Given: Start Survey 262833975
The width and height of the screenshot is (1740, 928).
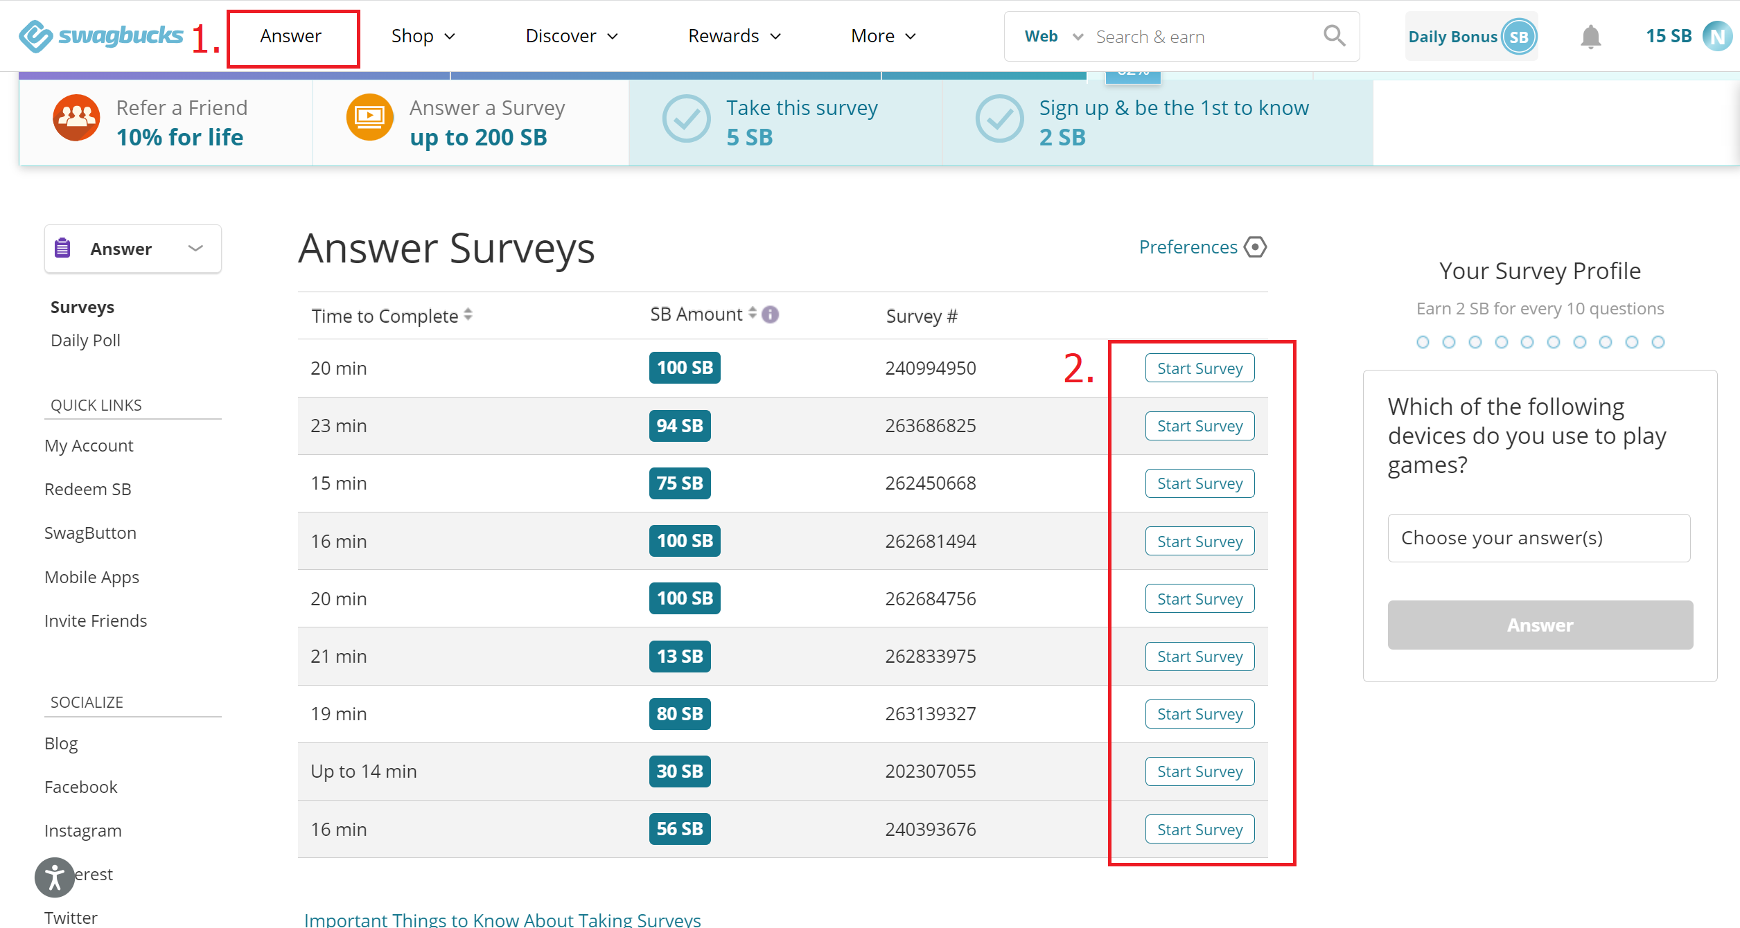Looking at the screenshot, I should (x=1199, y=657).
